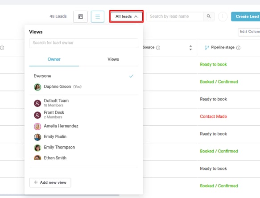Click the Pipeline stage info icon

click(x=238, y=48)
